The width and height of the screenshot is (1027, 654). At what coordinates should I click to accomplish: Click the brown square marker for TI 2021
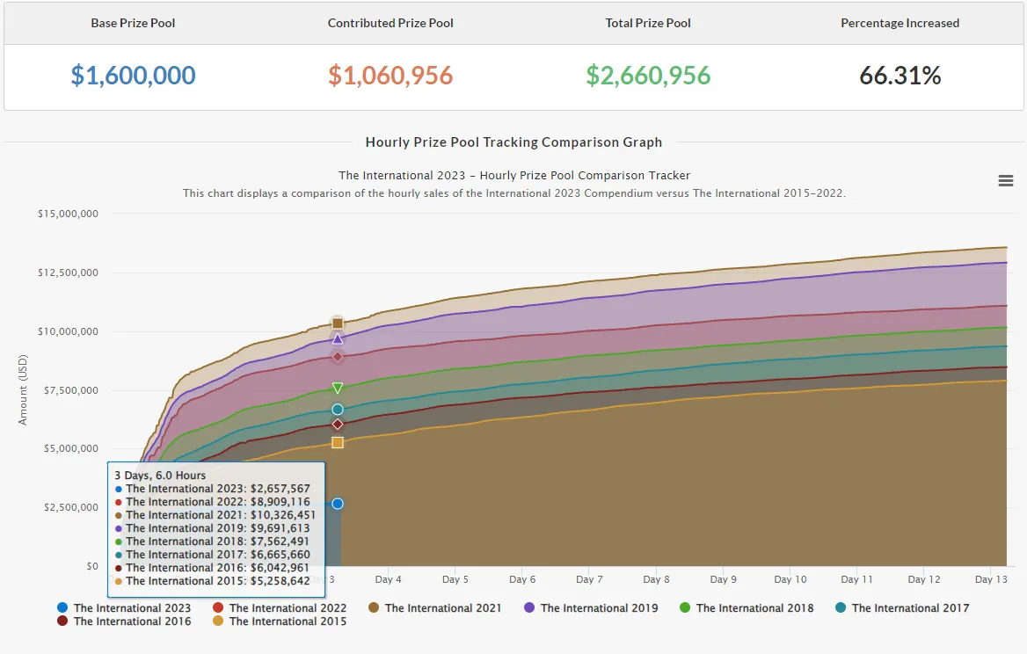(338, 323)
